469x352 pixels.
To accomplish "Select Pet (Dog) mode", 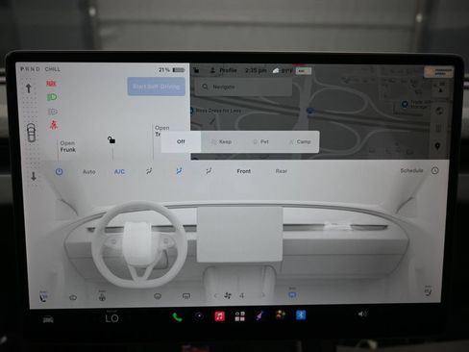I will pyautogui.click(x=260, y=141).
